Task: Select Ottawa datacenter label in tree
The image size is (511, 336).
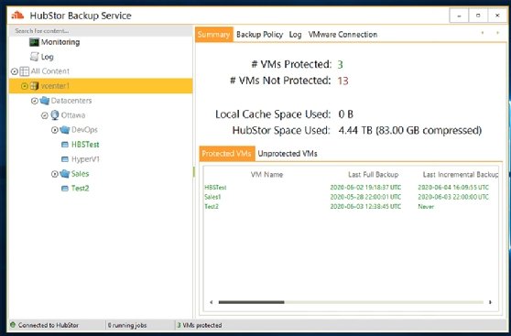Action: pyautogui.click(x=73, y=115)
